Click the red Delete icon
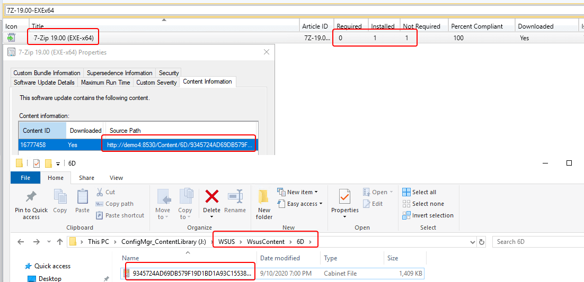The image size is (584, 282). [x=212, y=196]
